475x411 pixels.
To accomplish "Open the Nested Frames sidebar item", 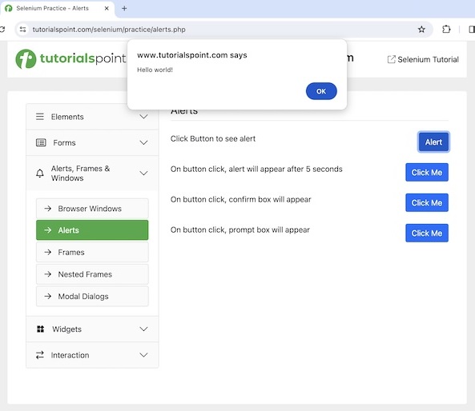I will click(x=92, y=274).
